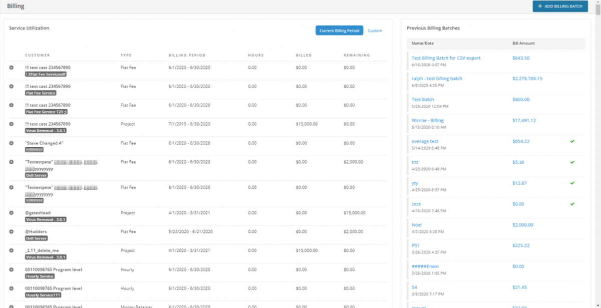Viewport: 601px width, 308px height.
Task: Click the '! 2Flat Fee Servicesdf' service tag
Action: (x=46, y=74)
